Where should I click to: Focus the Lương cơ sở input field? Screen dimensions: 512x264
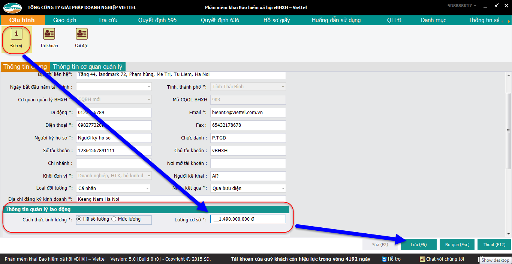tap(248, 219)
